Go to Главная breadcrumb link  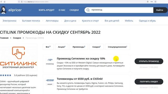[4, 38]
